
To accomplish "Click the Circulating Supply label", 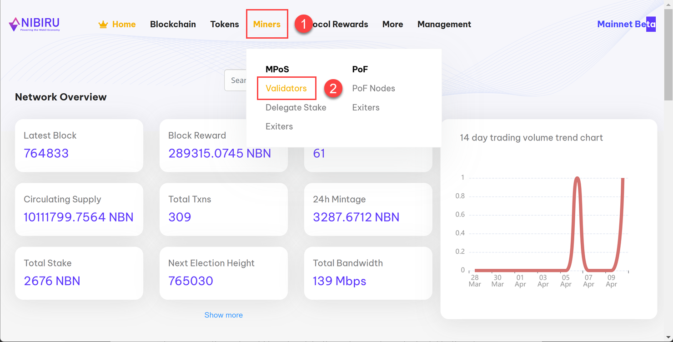I will coord(62,199).
